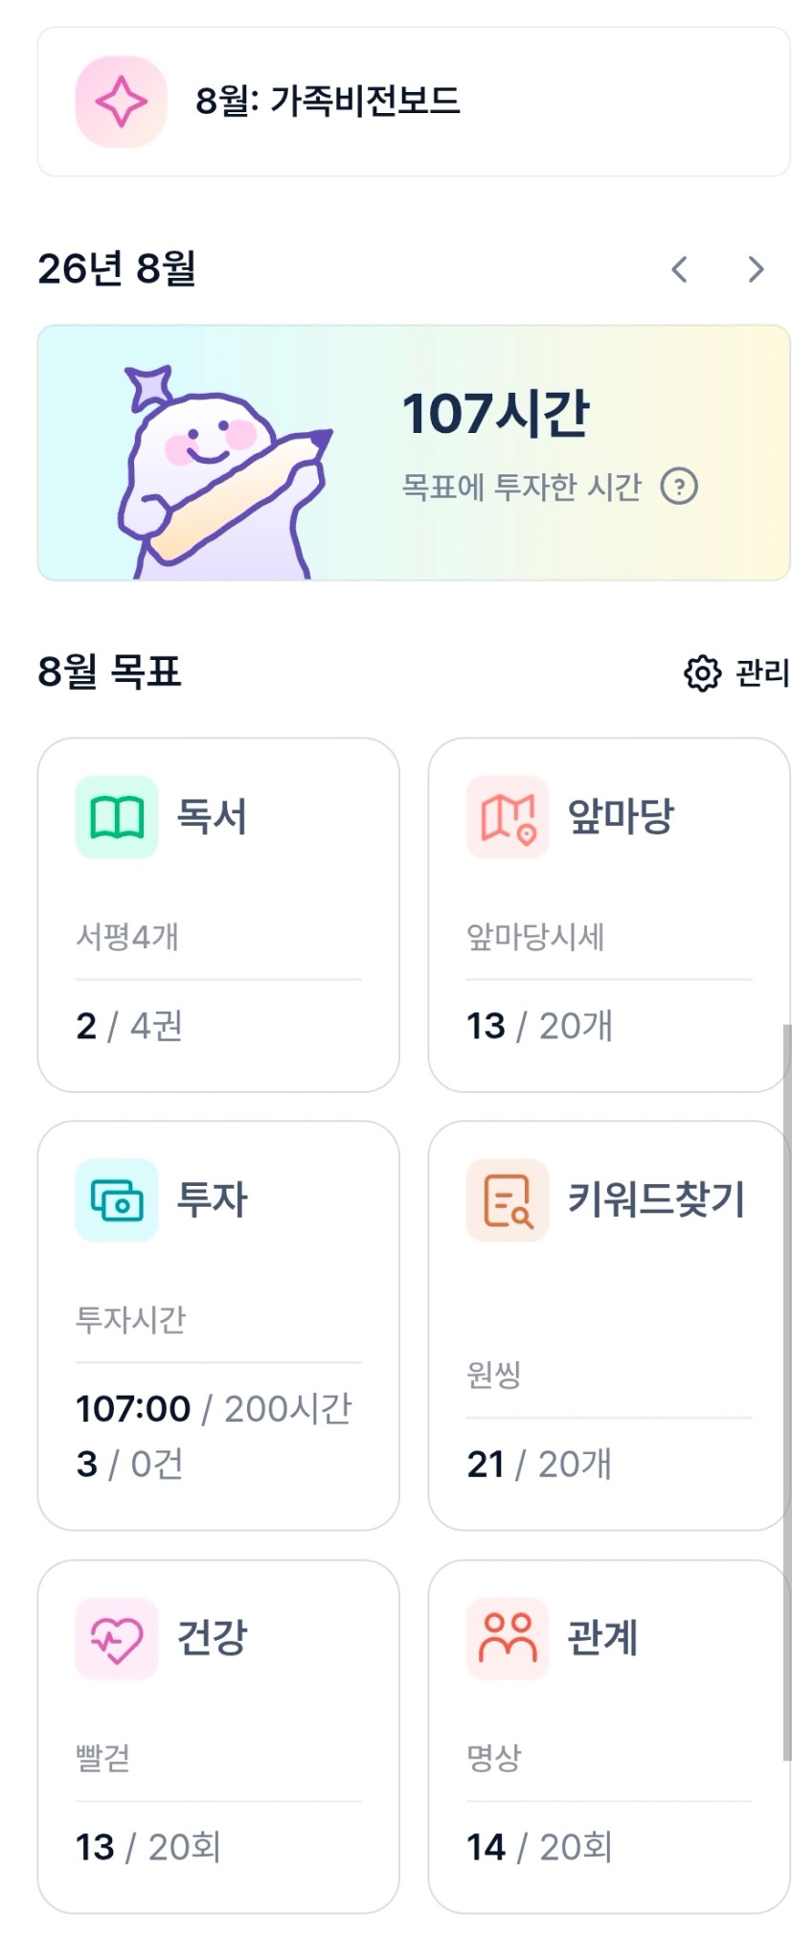Viewport: 792px width, 1959px height.
Task: Click the question mark help icon
Action: 679,487
